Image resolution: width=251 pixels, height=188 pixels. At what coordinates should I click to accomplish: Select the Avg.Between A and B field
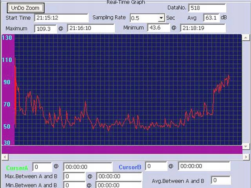[221, 180]
